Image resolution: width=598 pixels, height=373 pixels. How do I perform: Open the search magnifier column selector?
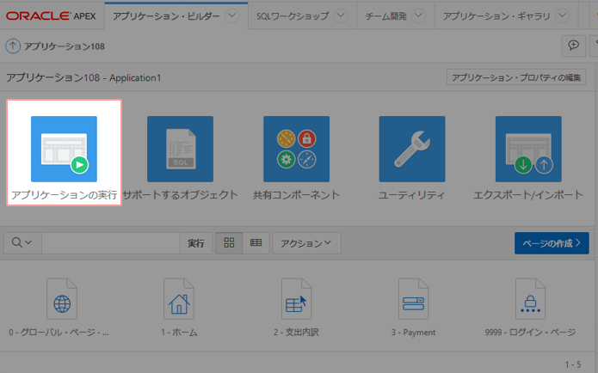[22, 243]
